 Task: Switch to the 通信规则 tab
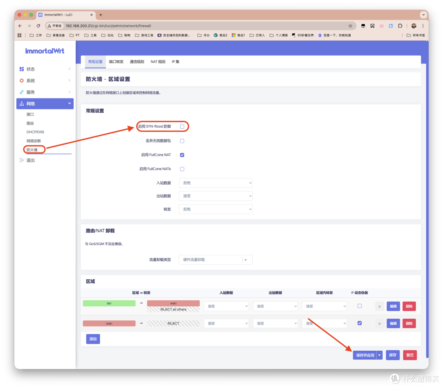(x=137, y=62)
